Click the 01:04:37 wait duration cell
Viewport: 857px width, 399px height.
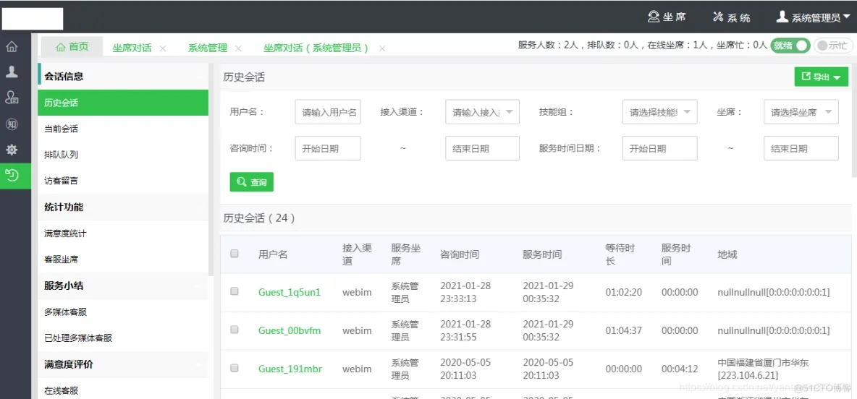624,330
